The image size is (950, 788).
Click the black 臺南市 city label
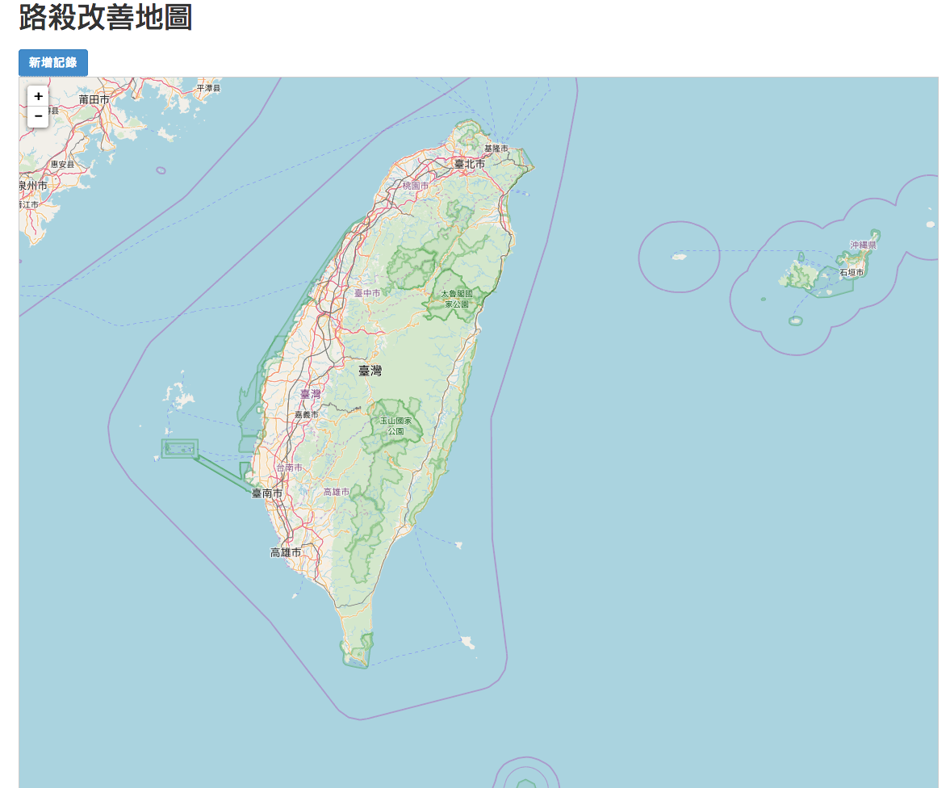click(x=267, y=492)
